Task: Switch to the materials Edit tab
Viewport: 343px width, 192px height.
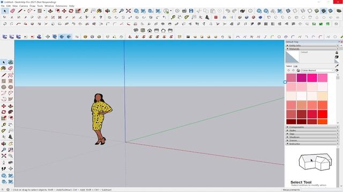Action: [295, 66]
